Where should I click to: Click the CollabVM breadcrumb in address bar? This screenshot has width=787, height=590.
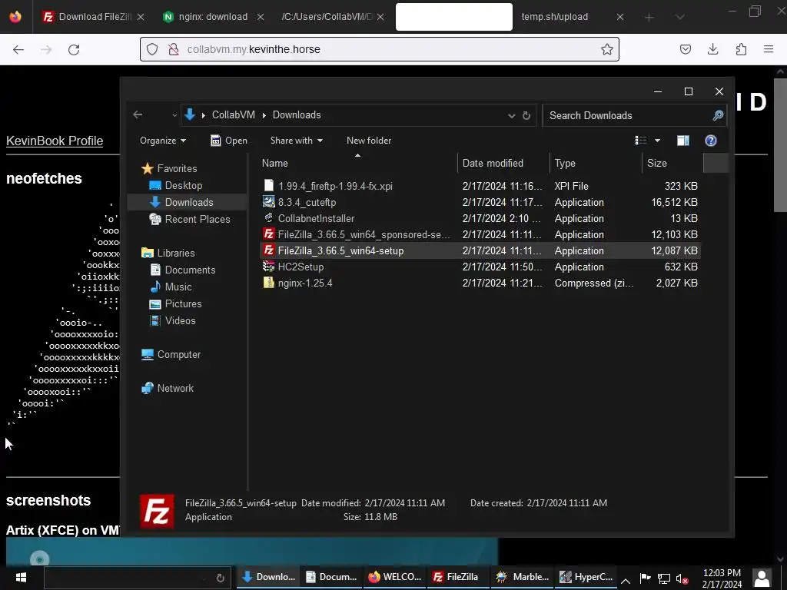coord(234,115)
